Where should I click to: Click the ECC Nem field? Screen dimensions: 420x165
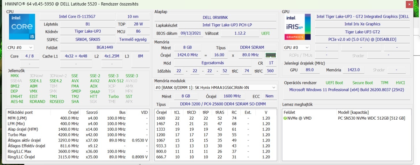pyautogui.click(x=270, y=96)
